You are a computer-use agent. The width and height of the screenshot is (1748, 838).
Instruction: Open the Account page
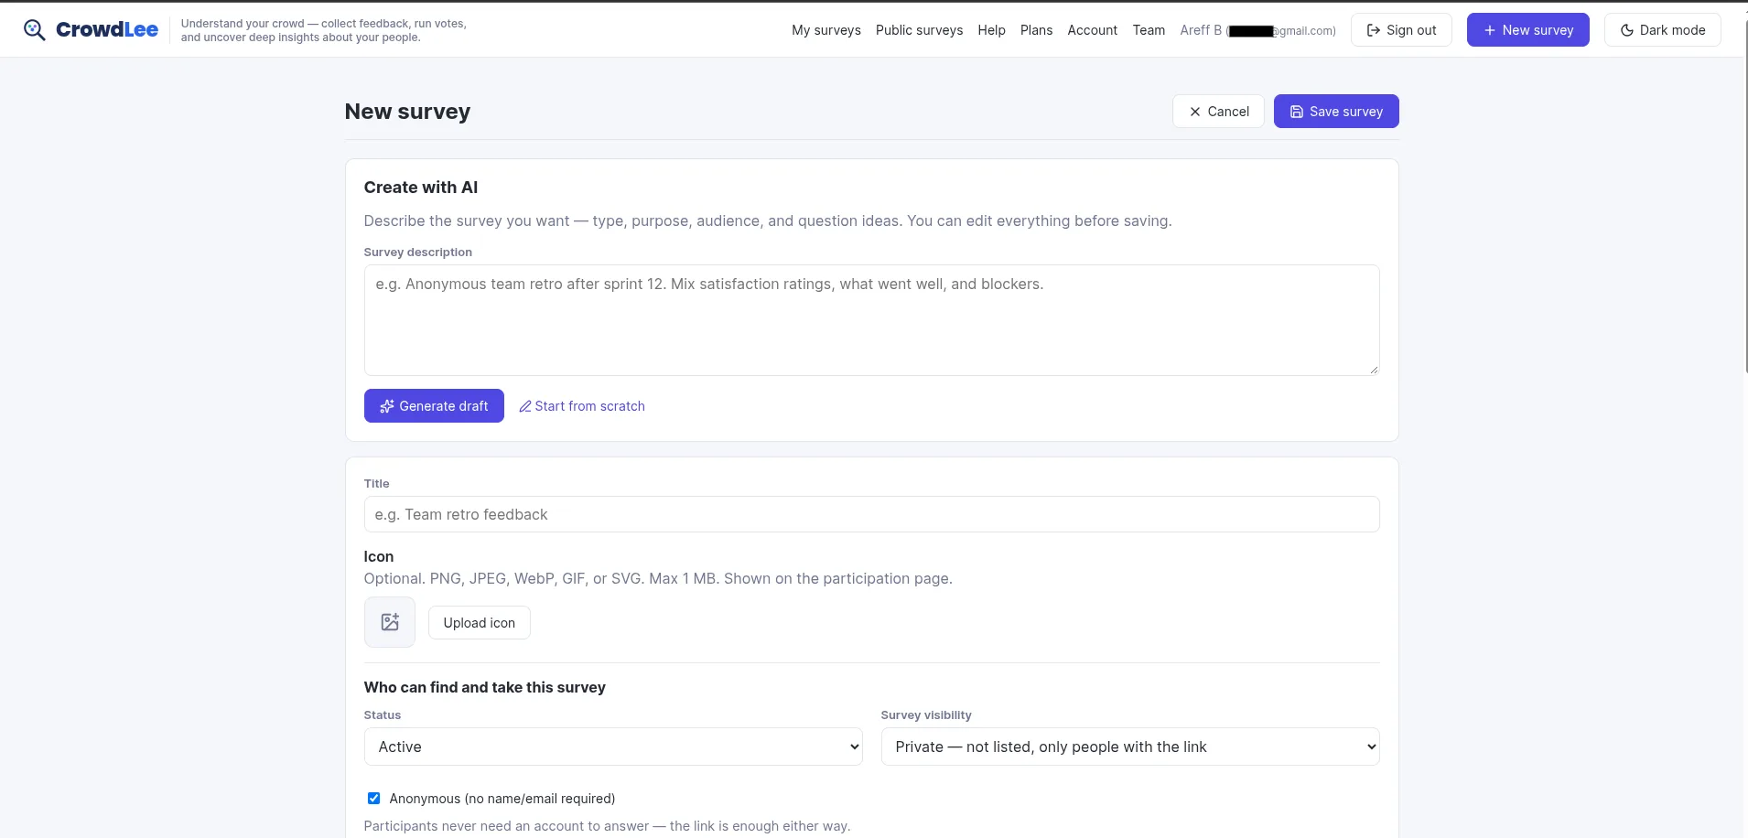click(1092, 30)
